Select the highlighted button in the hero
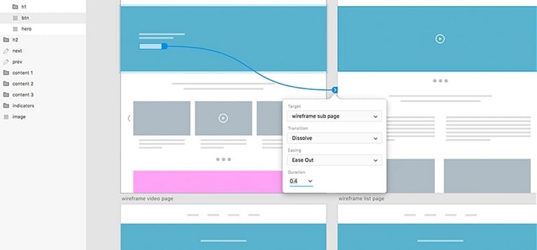The image size is (537, 250). pos(150,46)
